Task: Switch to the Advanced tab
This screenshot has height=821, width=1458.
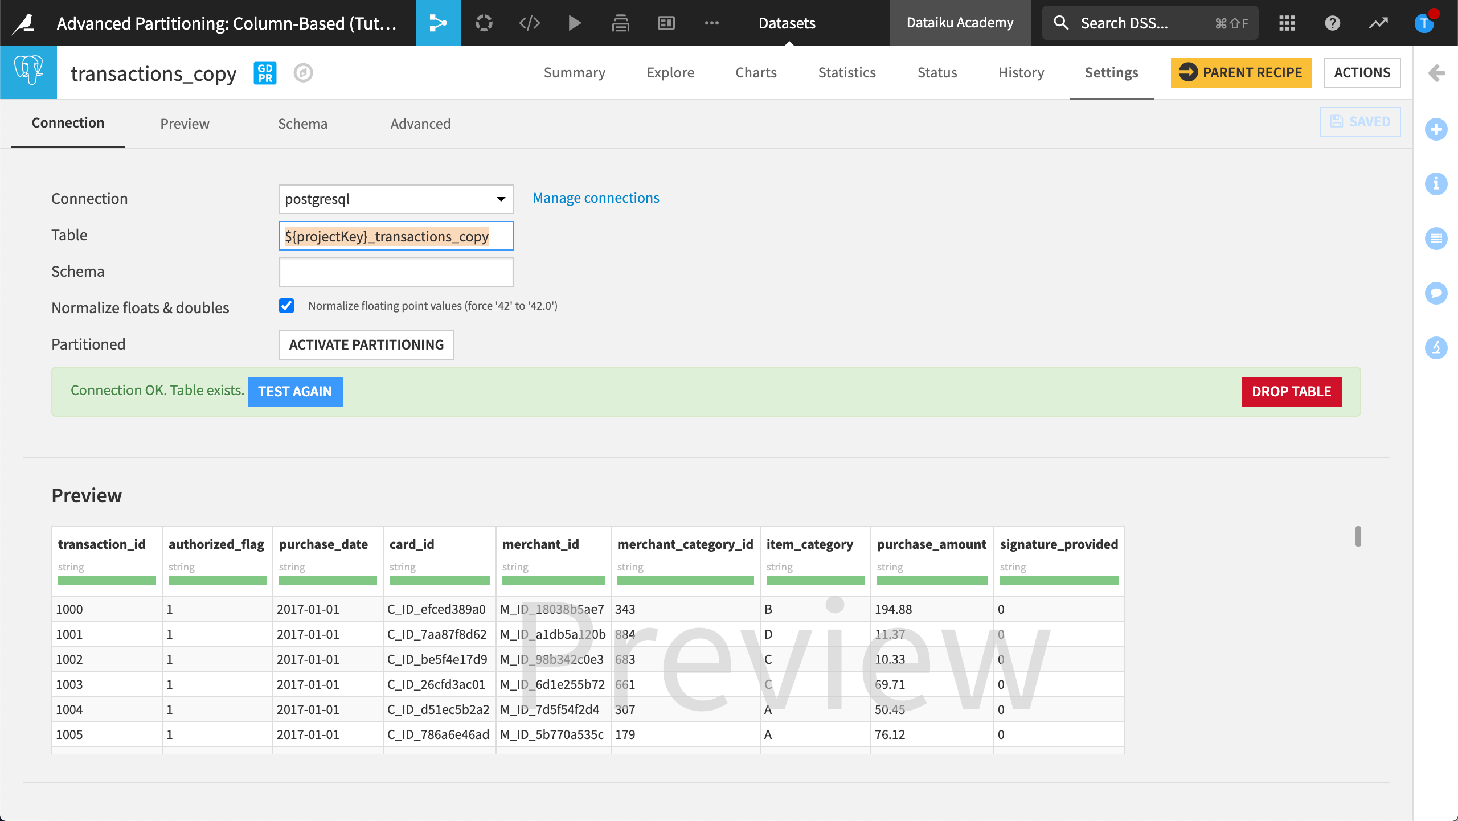Action: click(x=420, y=124)
